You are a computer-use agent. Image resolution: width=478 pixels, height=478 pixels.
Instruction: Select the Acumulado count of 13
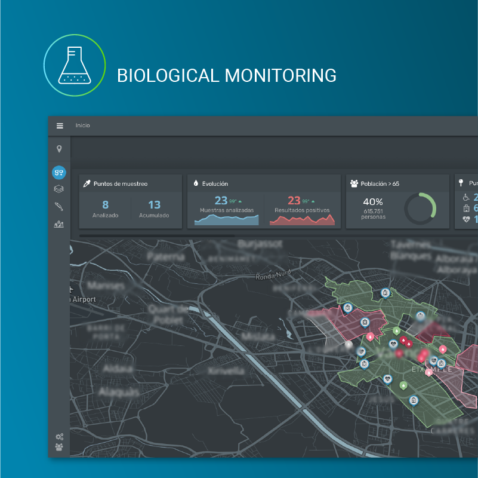click(154, 205)
